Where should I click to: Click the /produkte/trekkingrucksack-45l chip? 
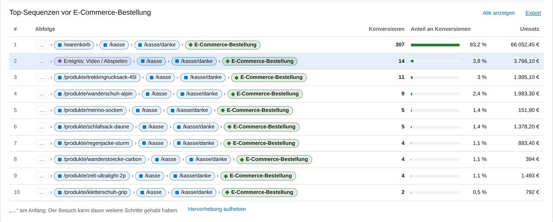[x=97, y=77]
